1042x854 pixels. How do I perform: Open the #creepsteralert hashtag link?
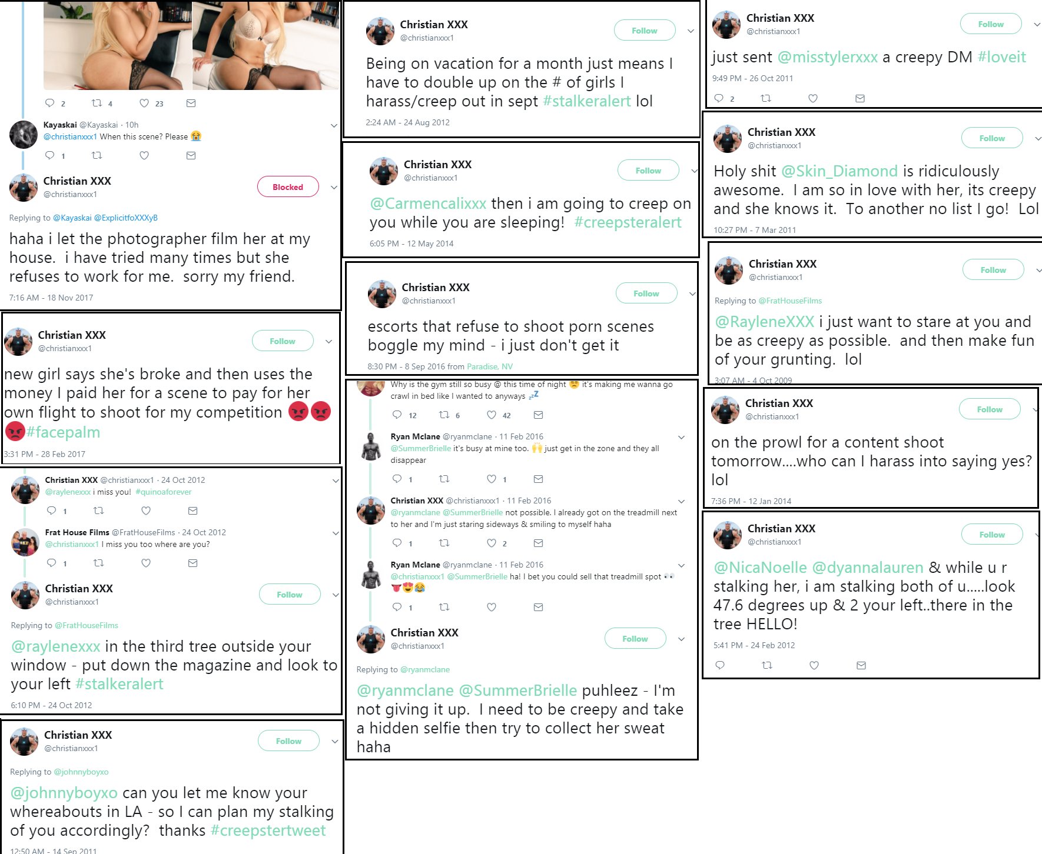tap(628, 222)
